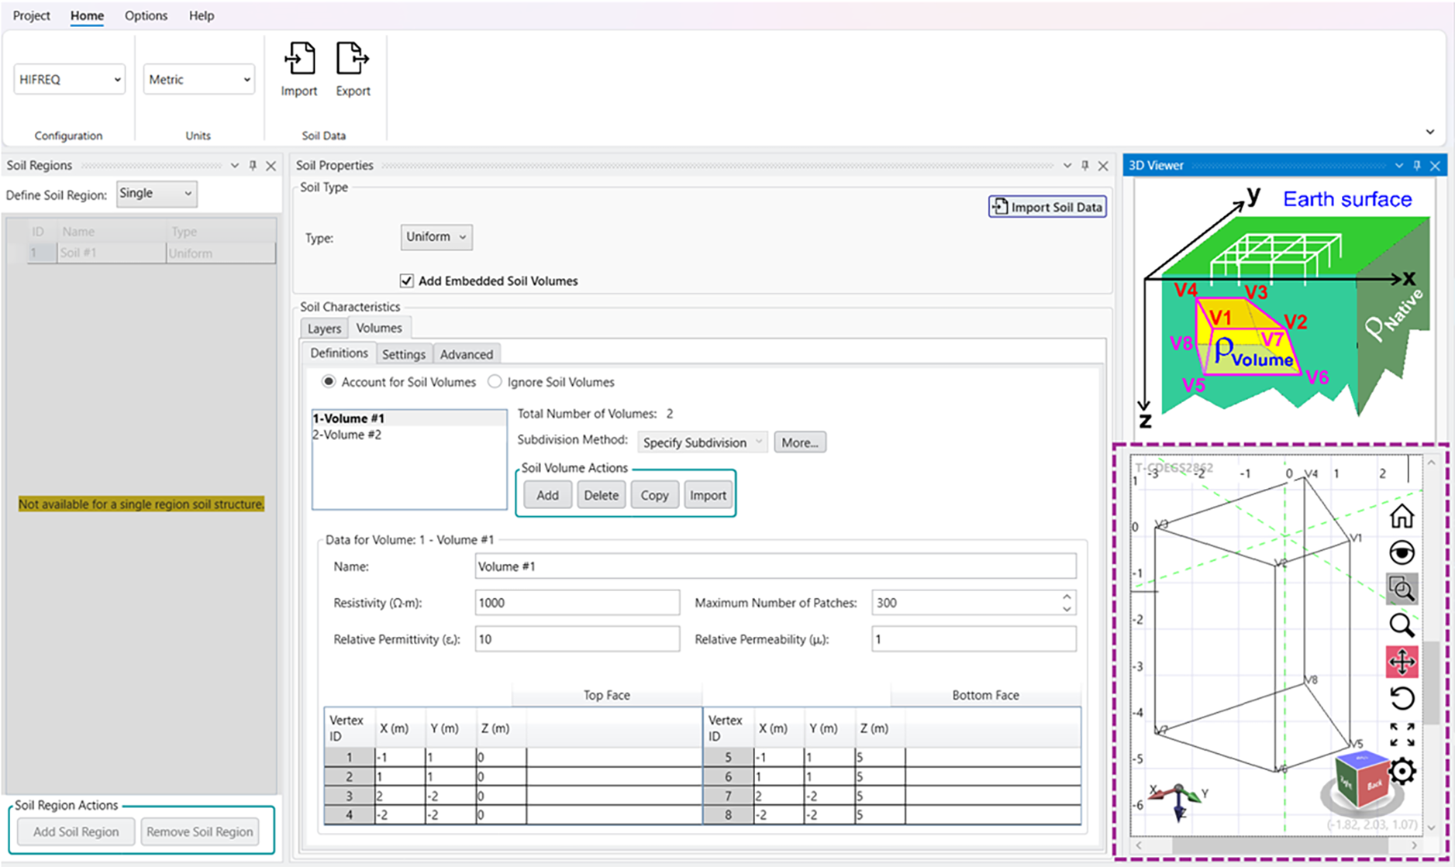This screenshot has width=1455, height=867.
Task: Click the 3D Viewer scroll down arrow
Action: [x=1432, y=828]
